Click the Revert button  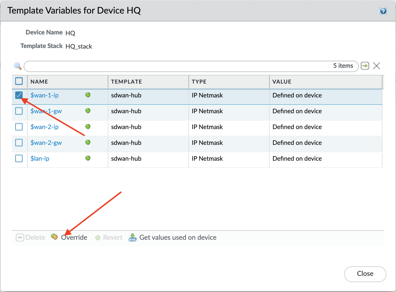click(109, 237)
